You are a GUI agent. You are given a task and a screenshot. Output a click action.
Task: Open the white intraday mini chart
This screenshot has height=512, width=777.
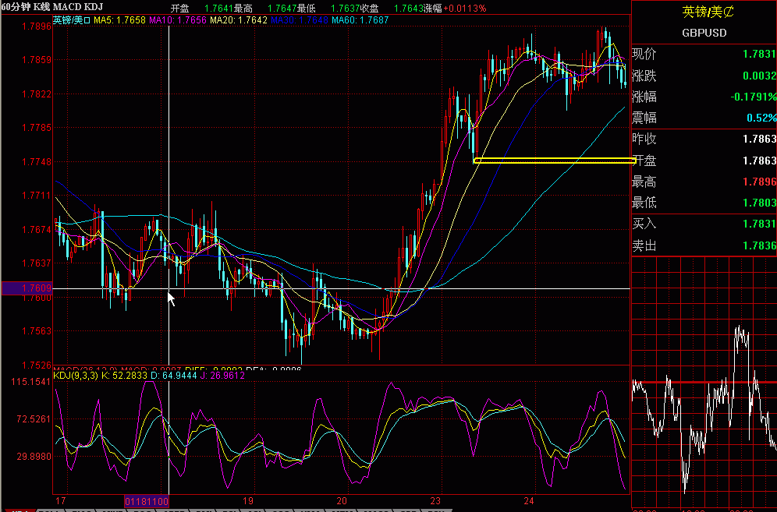click(704, 383)
